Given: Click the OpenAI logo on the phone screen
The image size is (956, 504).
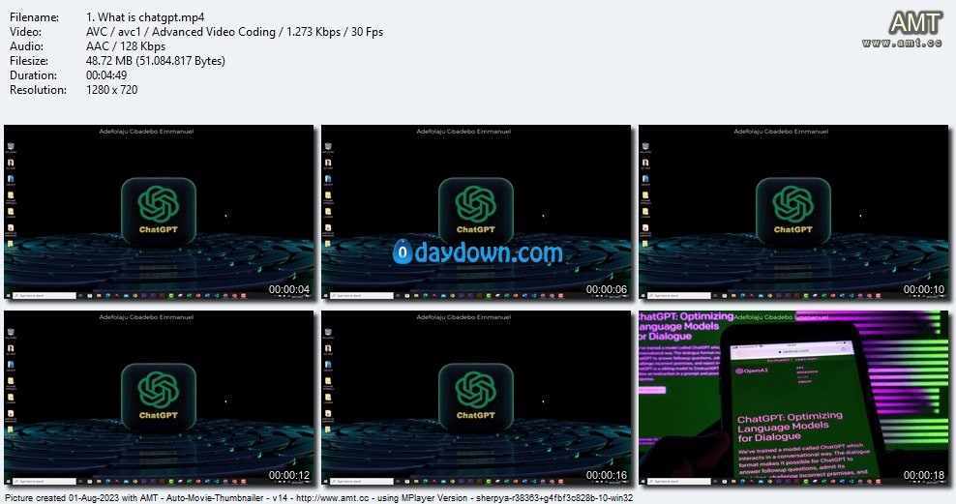Looking at the screenshot, I should click(752, 371).
